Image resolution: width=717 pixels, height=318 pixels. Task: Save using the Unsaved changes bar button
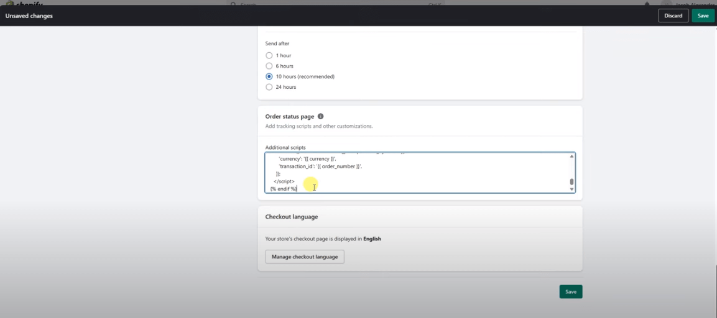(x=703, y=16)
